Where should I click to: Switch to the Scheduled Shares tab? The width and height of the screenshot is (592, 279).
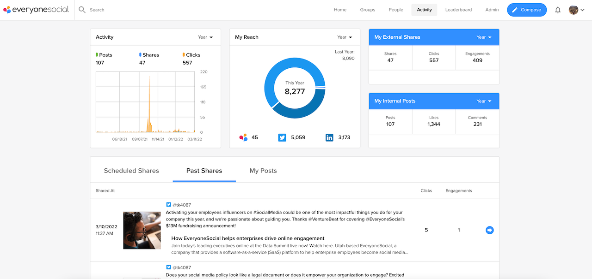point(131,170)
